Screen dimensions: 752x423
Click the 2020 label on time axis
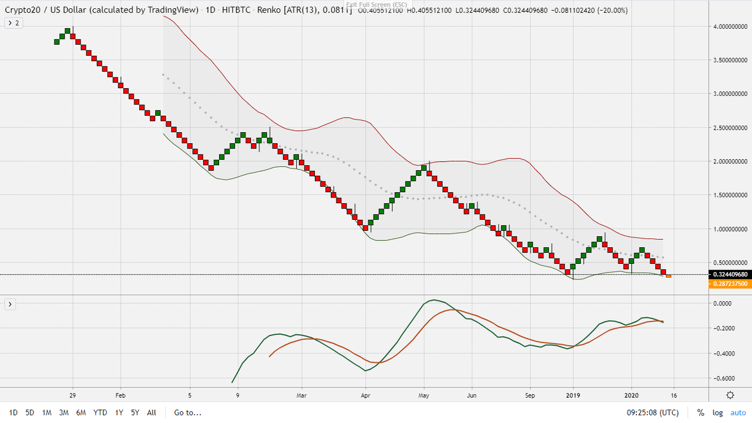click(x=632, y=395)
